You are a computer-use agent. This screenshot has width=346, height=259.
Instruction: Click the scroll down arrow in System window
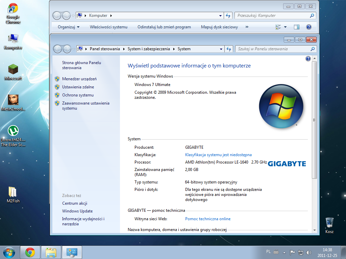pos(315,230)
